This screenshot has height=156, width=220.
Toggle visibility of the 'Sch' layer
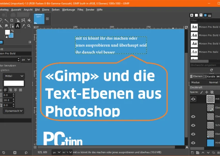193,125
